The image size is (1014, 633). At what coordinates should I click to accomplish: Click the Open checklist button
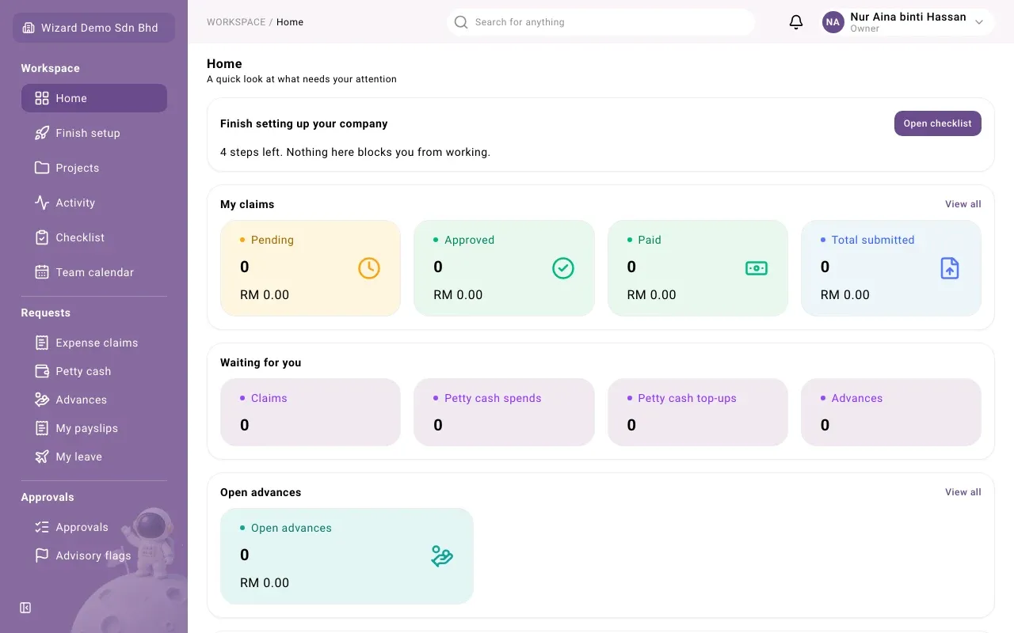pyautogui.click(x=938, y=123)
